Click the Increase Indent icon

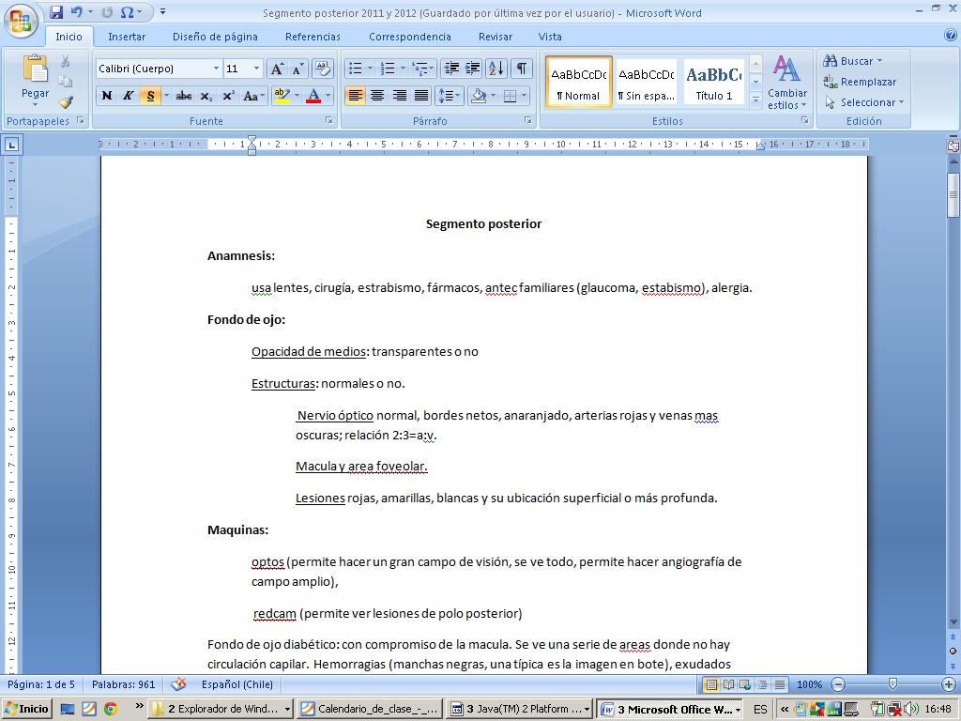tap(473, 69)
